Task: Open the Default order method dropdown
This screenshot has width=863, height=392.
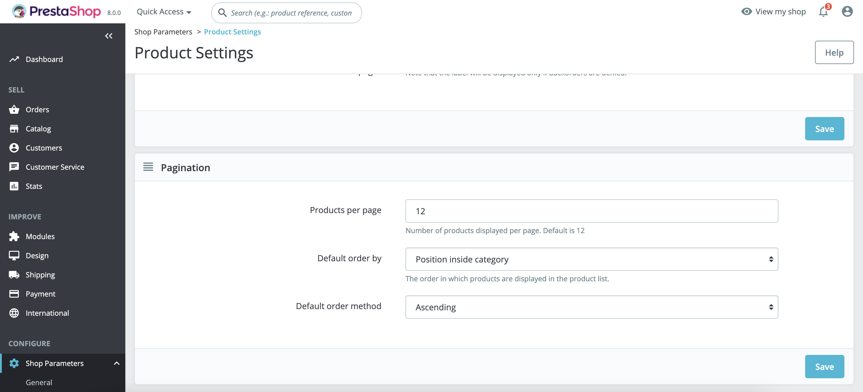Action: [591, 307]
